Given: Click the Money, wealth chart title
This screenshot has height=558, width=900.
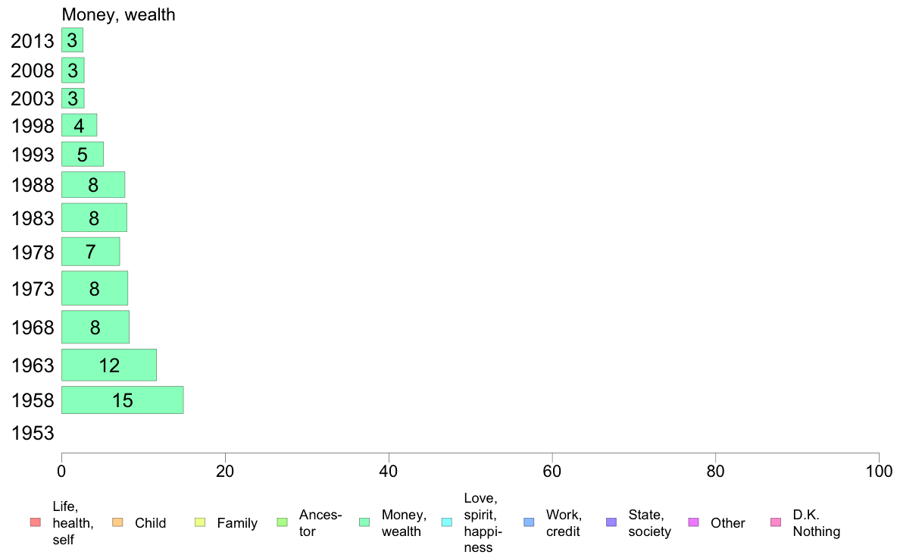Looking at the screenshot, I should click(x=118, y=14).
